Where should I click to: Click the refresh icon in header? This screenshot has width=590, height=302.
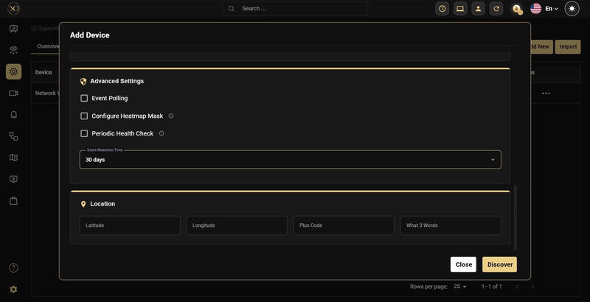pos(496,9)
